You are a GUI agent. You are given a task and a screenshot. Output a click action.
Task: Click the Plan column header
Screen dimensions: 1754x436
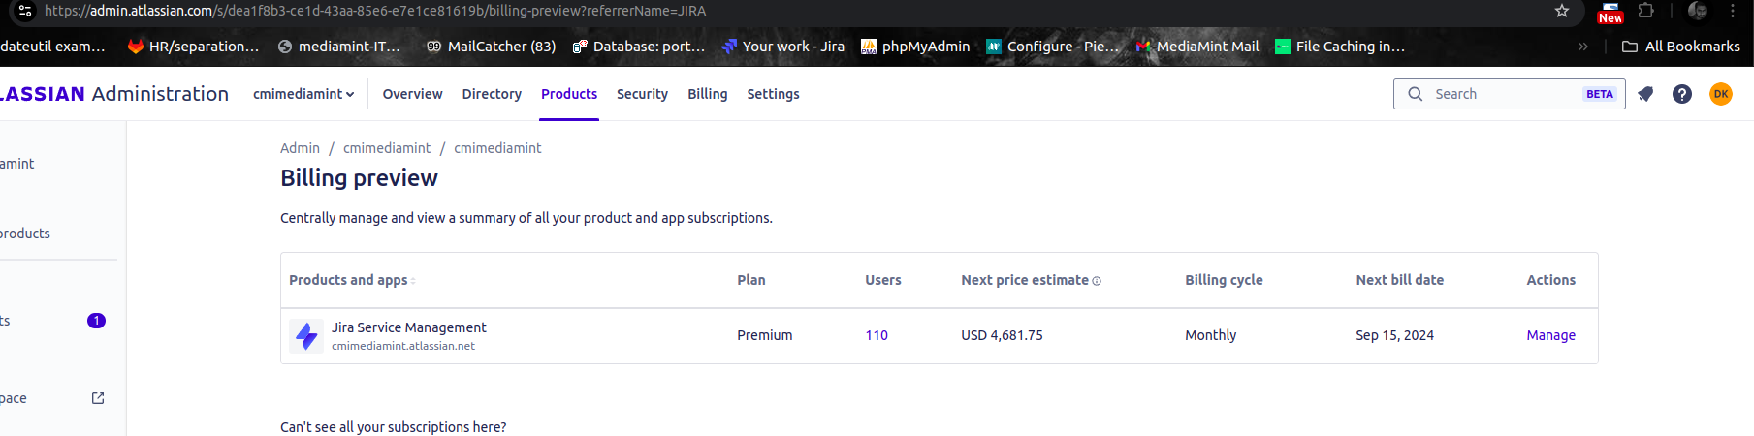point(750,280)
